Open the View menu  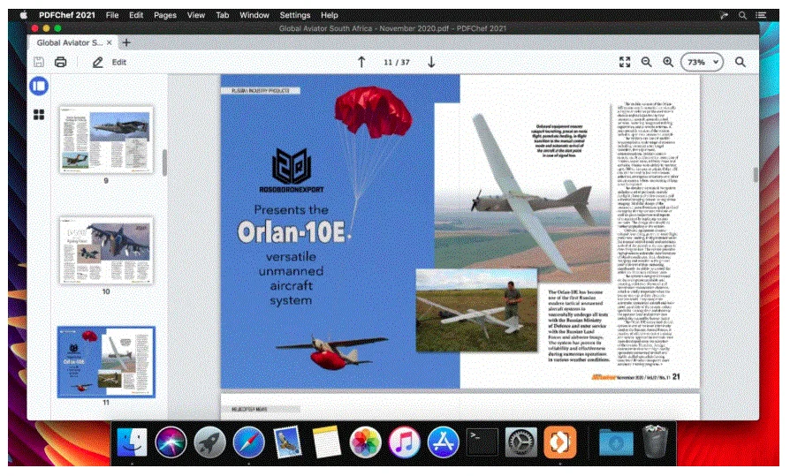(196, 15)
